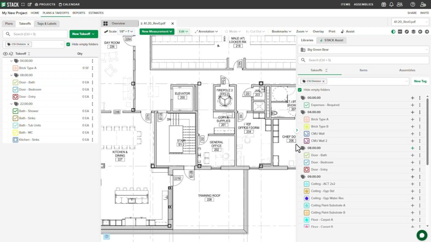Click the INVITE link
This screenshot has height=242, width=431.
[x=424, y=13]
